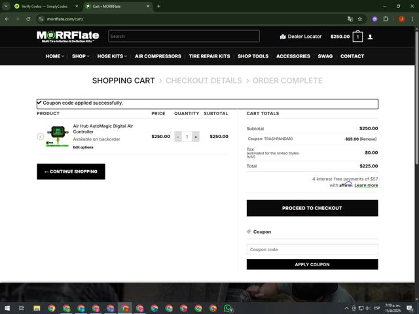This screenshot has height=314, width=419.
Task: Click PROCEED TO CHECKOUT button
Action: (312, 208)
